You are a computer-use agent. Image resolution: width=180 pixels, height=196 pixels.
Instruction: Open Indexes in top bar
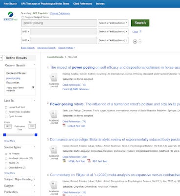click(100, 3)
